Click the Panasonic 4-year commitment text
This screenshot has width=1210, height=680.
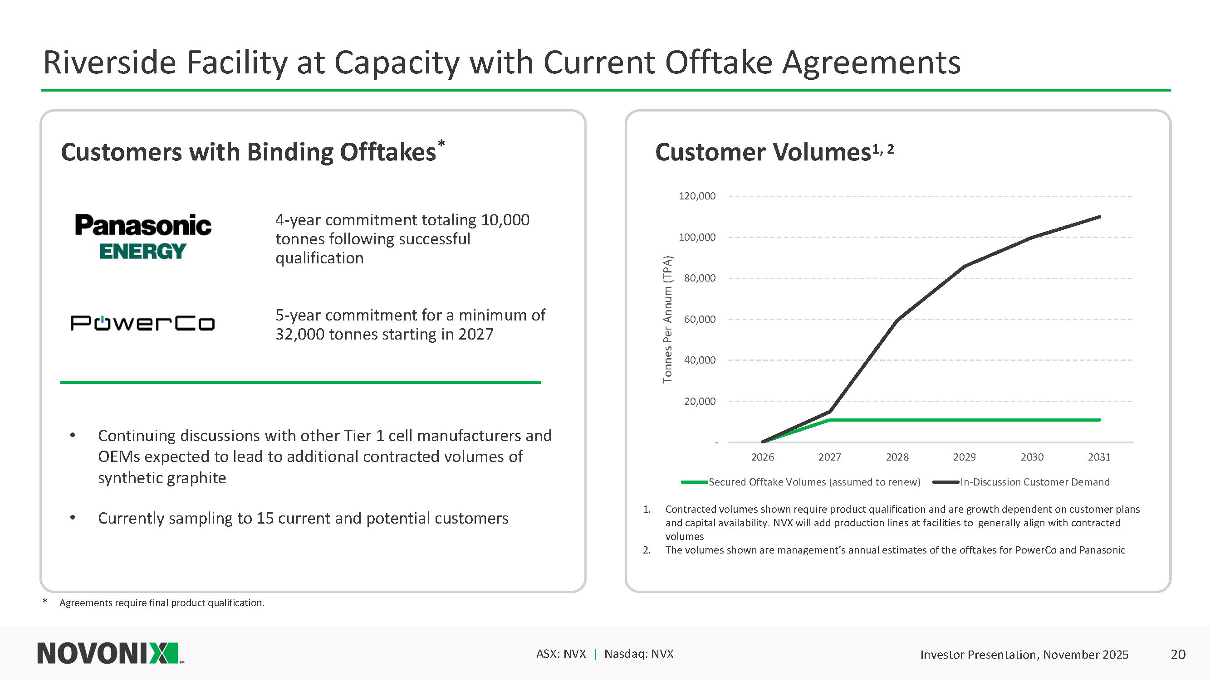(402, 239)
